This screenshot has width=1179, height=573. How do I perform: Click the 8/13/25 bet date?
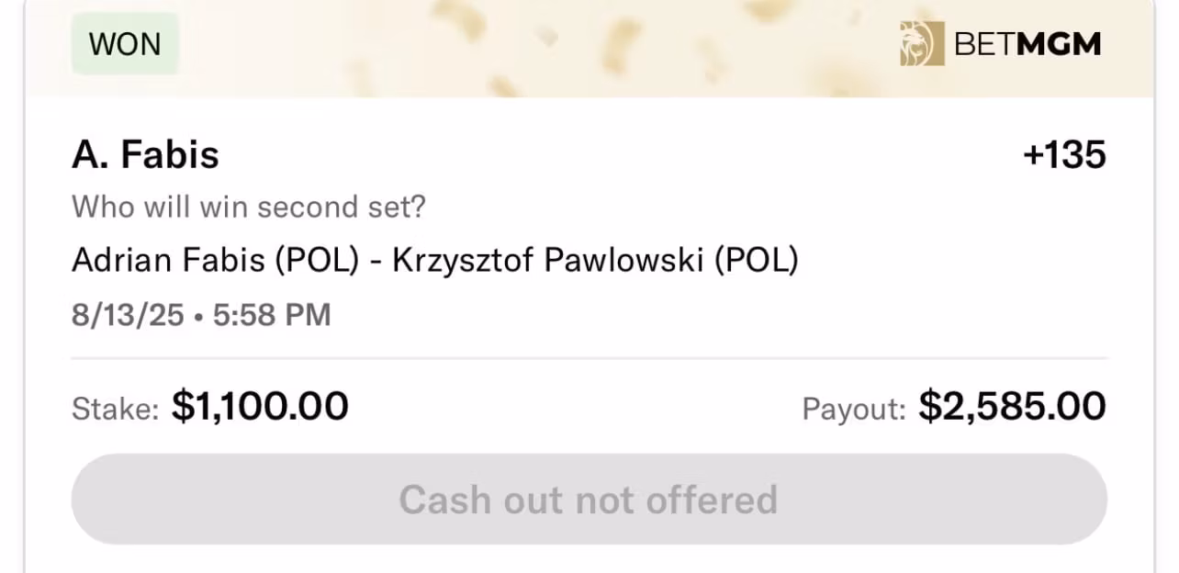click(127, 315)
